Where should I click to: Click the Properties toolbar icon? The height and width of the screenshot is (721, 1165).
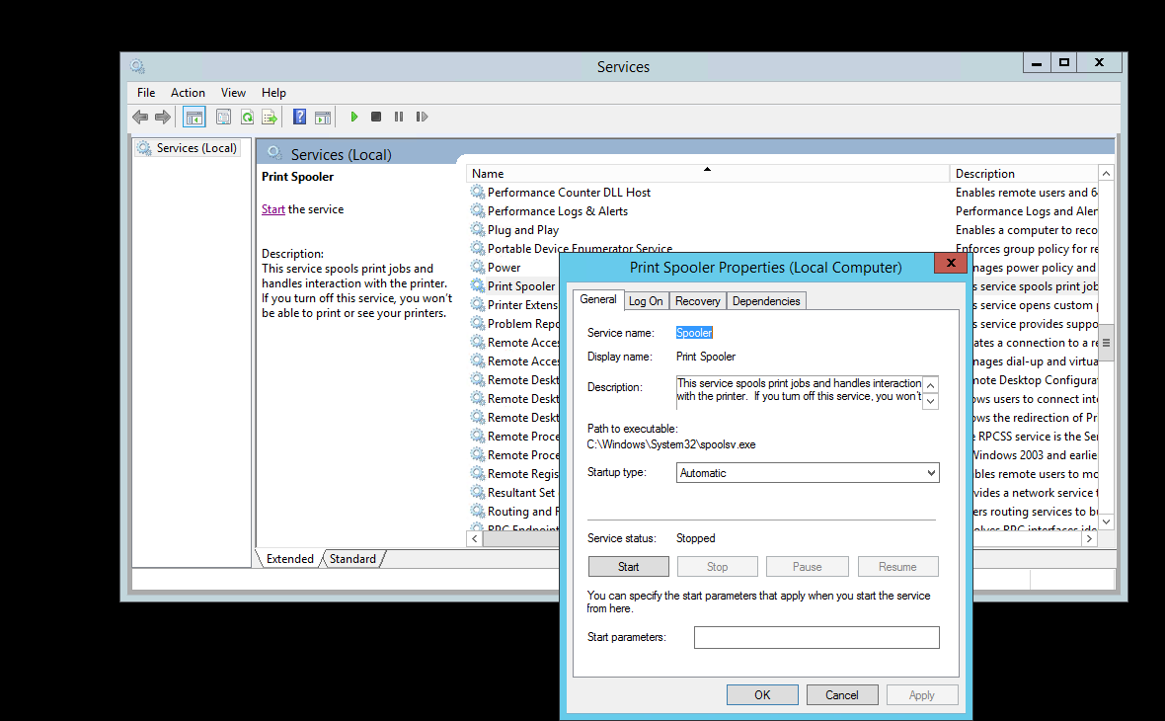click(223, 117)
